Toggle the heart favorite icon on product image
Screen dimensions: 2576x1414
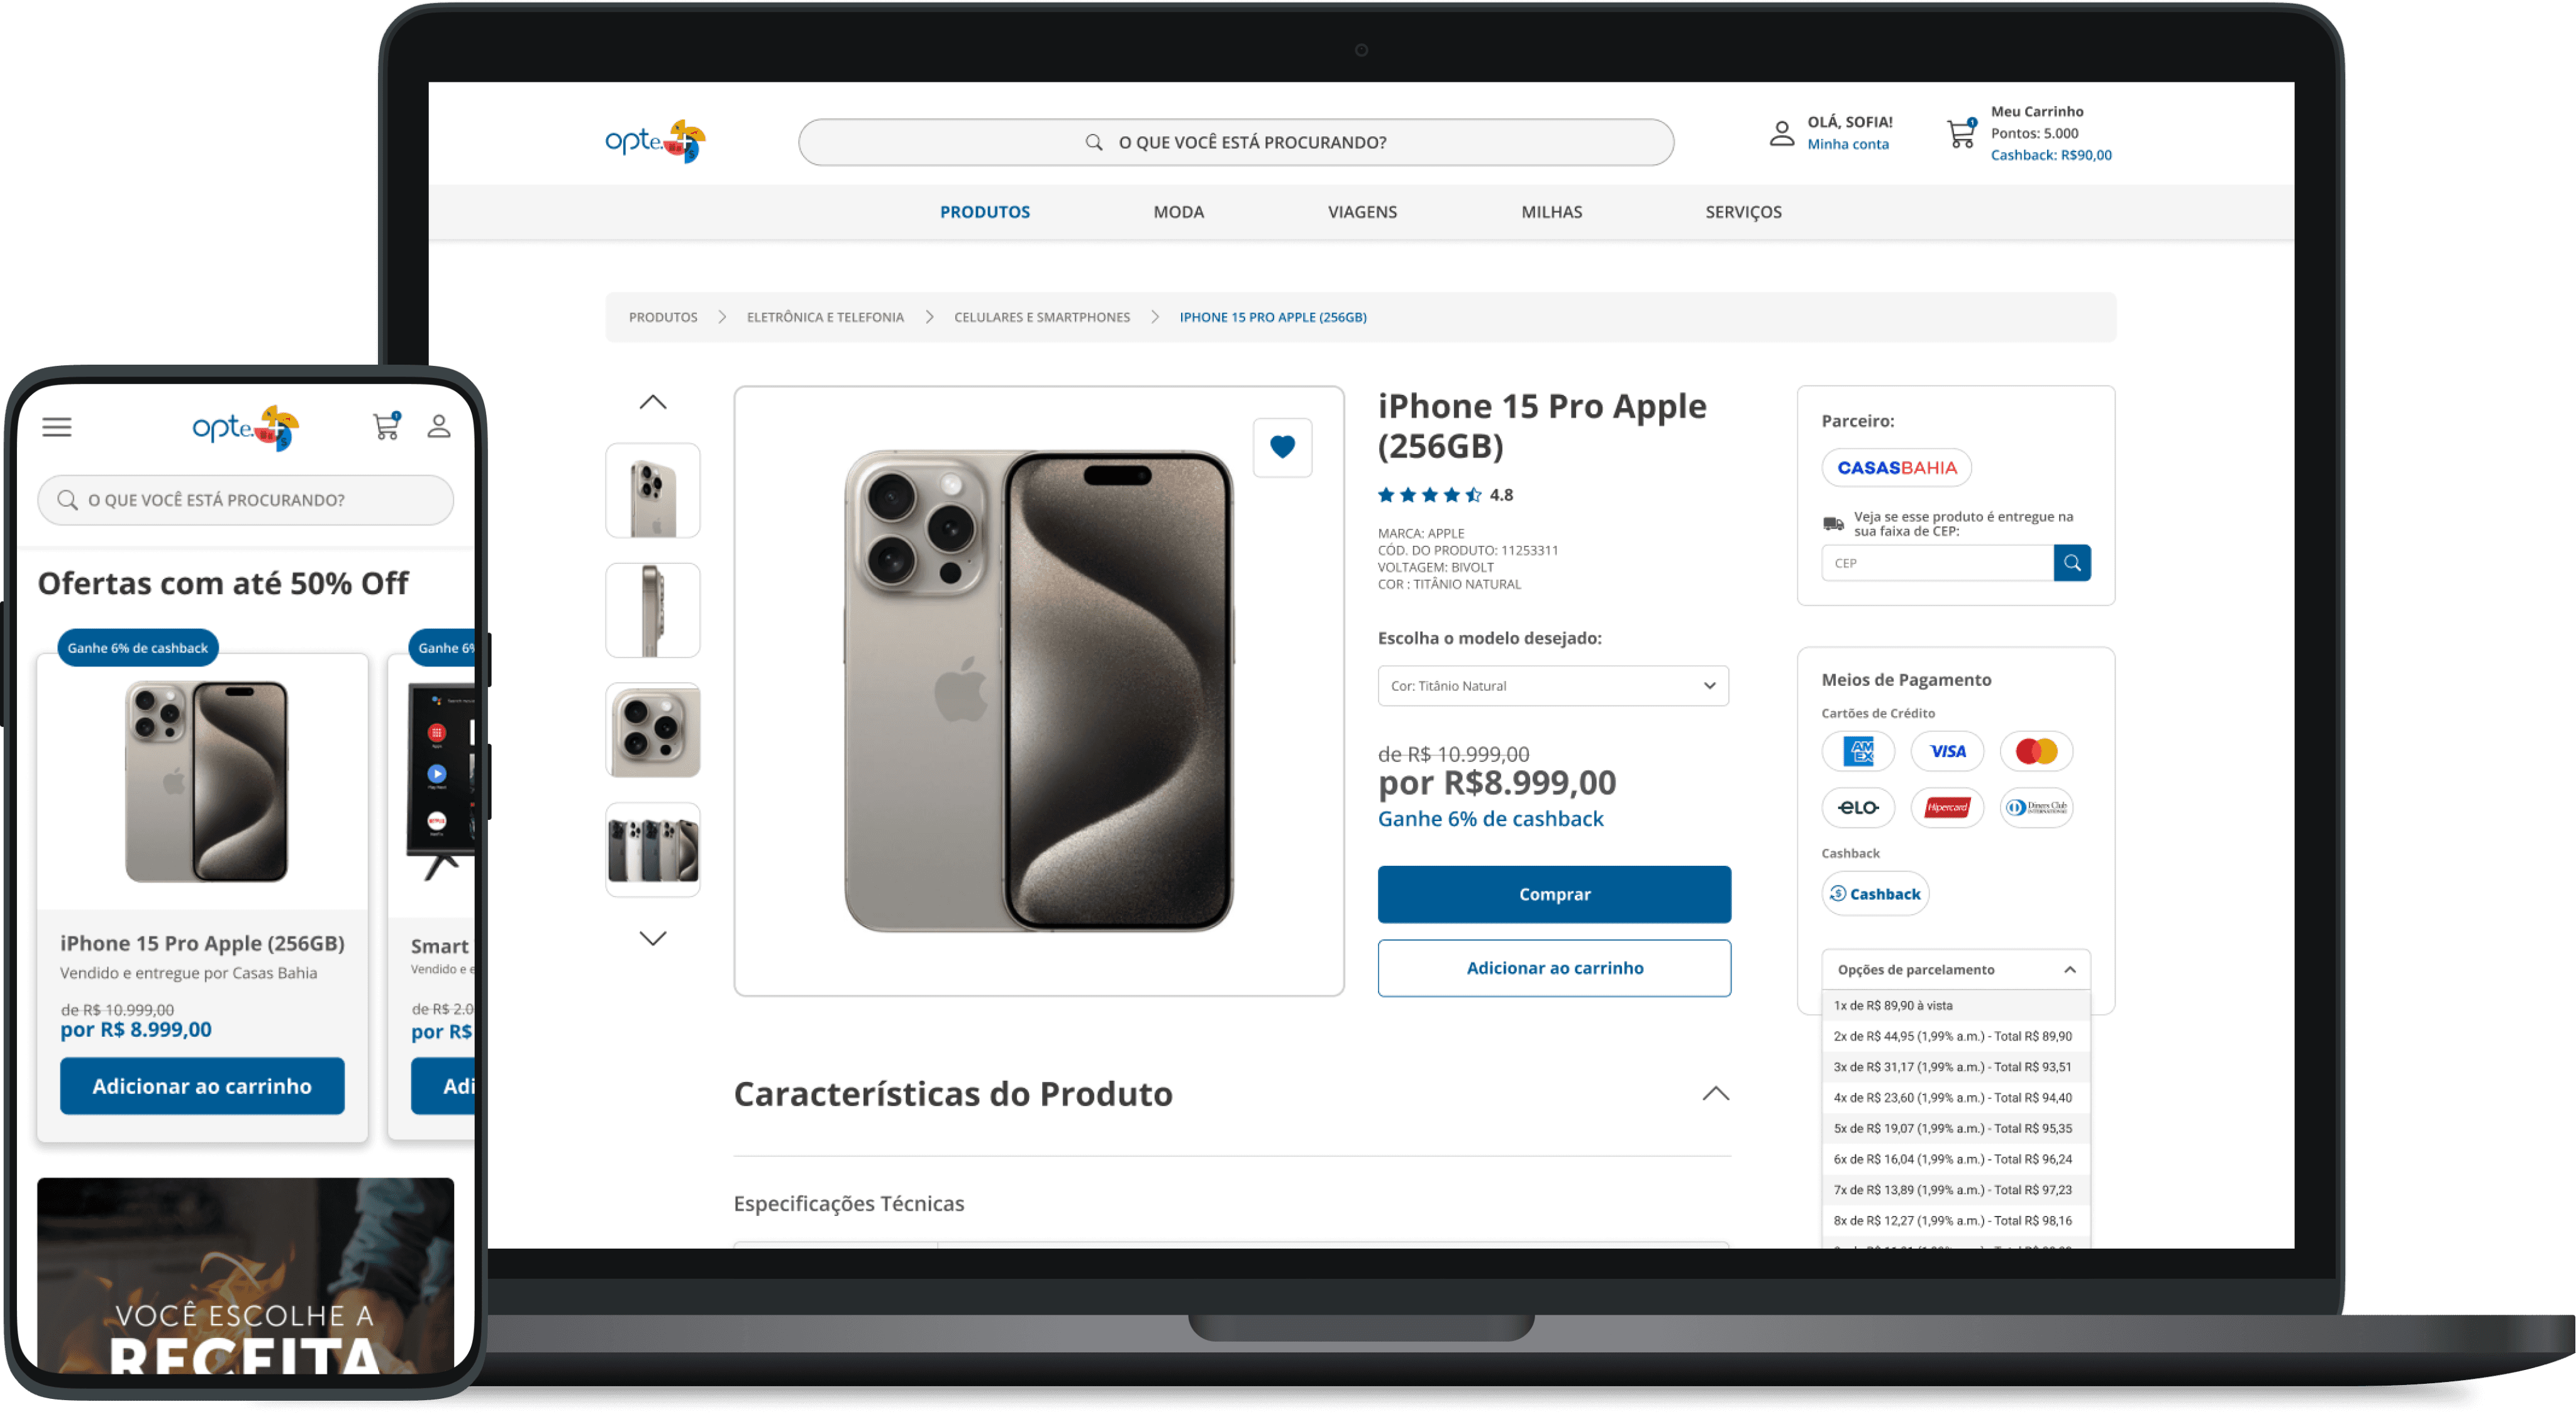tap(1282, 447)
